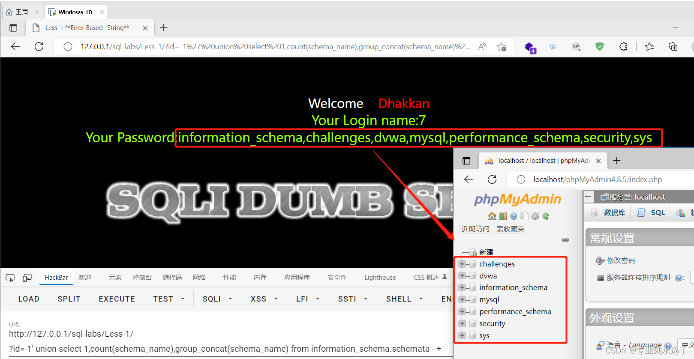The width and height of the screenshot is (694, 359).
Task: Switch to the 网络 DevTools tab
Action: pyautogui.click(x=199, y=278)
